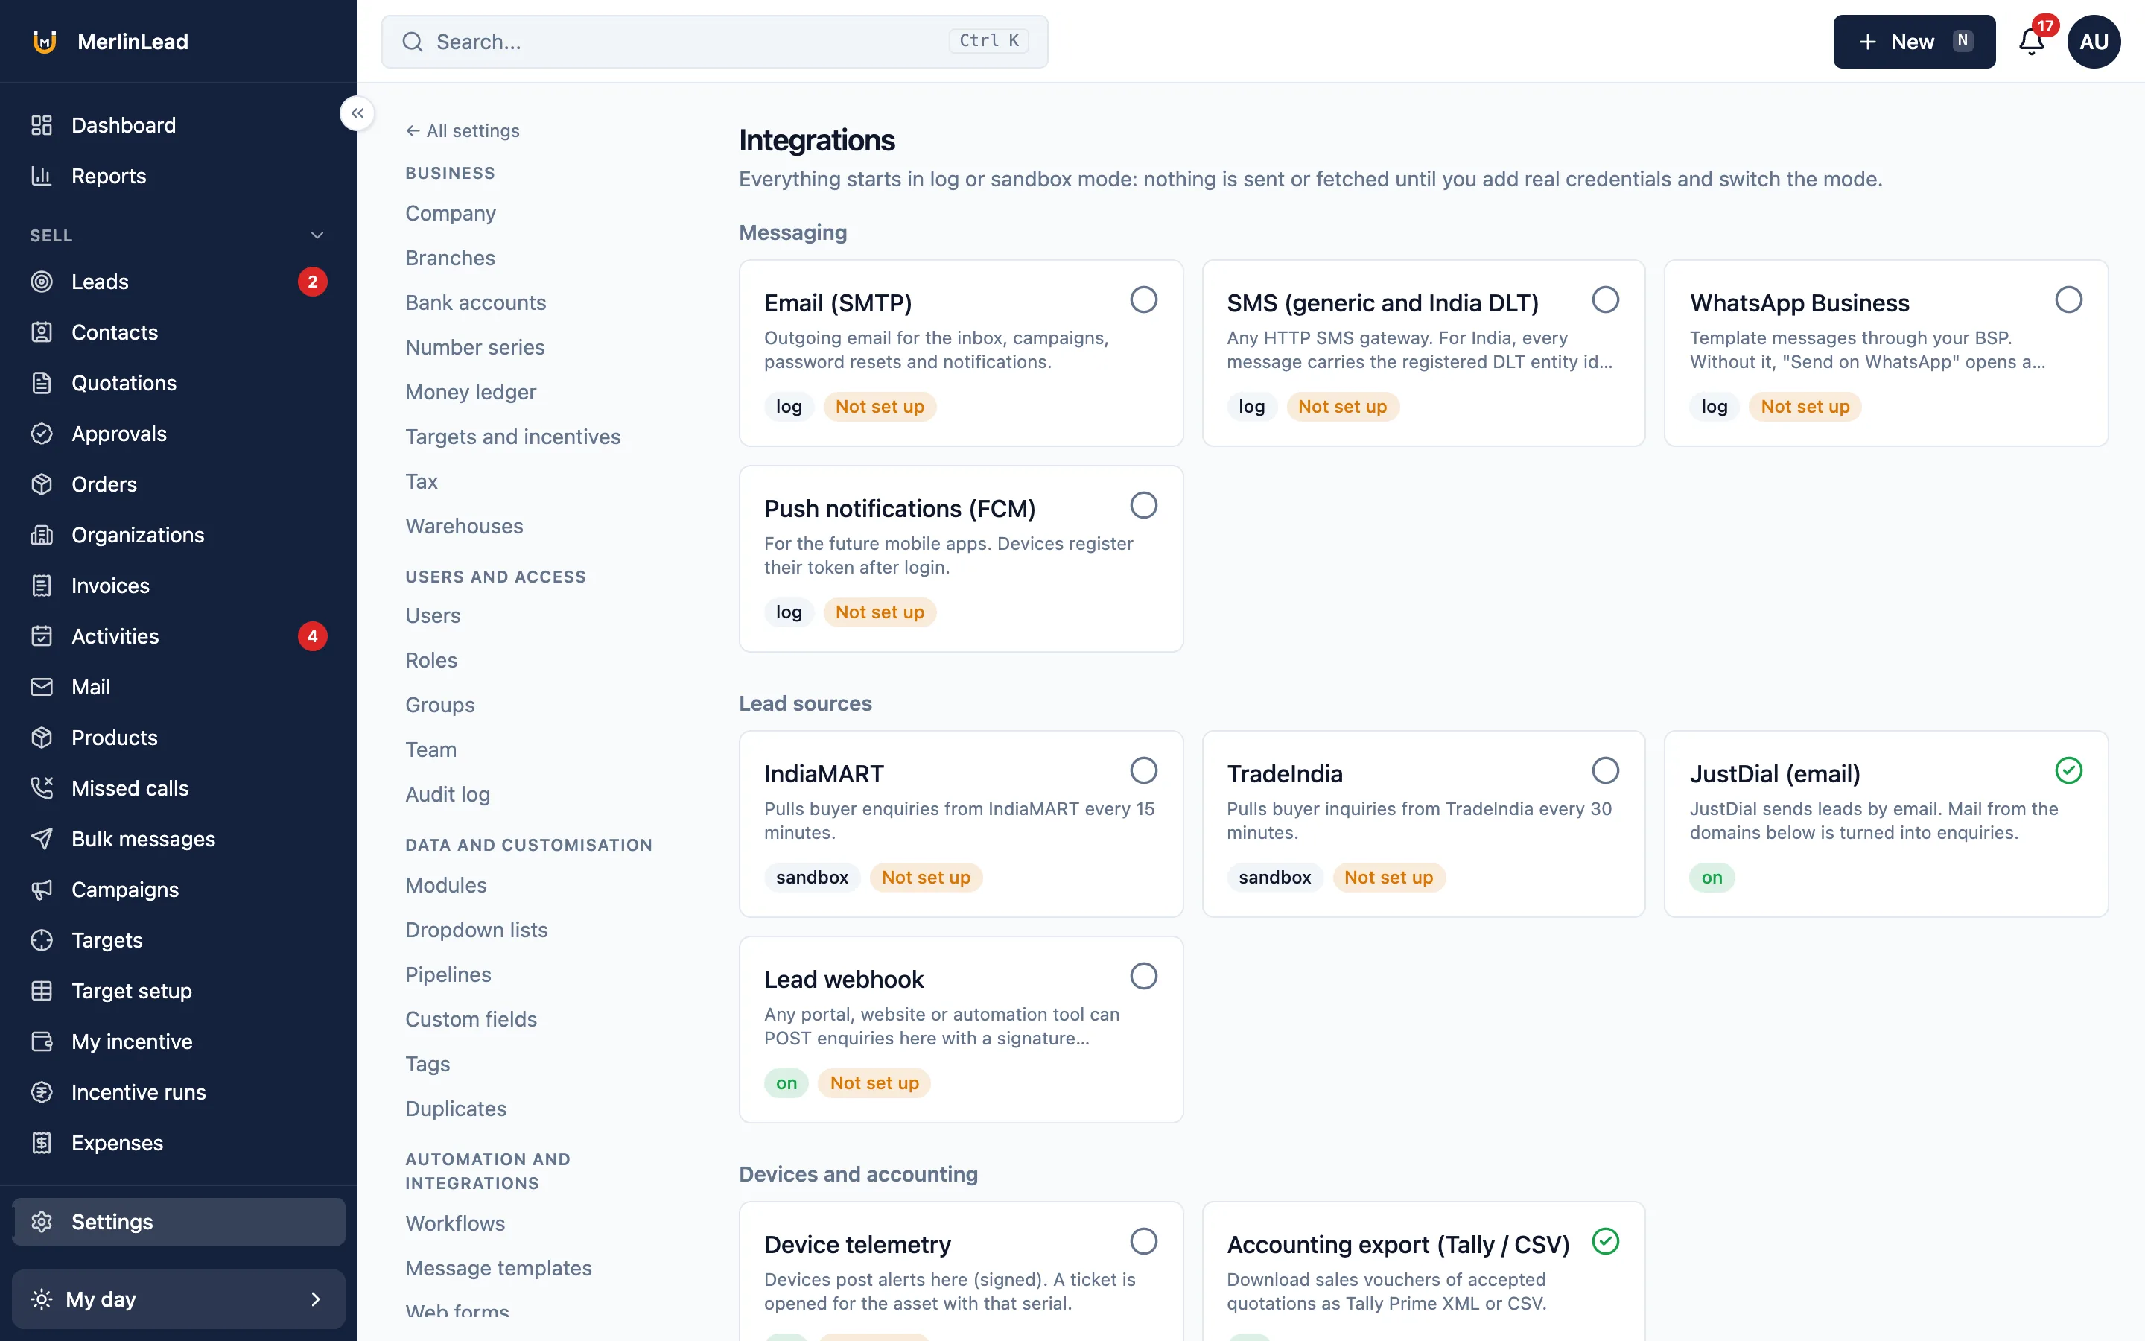Click the New button
This screenshot has height=1341, width=2145.
coord(1913,42)
